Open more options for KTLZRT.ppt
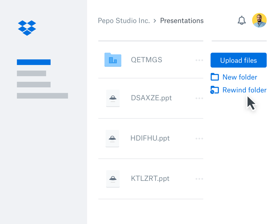The height and width of the screenshot is (224, 278). point(199,179)
